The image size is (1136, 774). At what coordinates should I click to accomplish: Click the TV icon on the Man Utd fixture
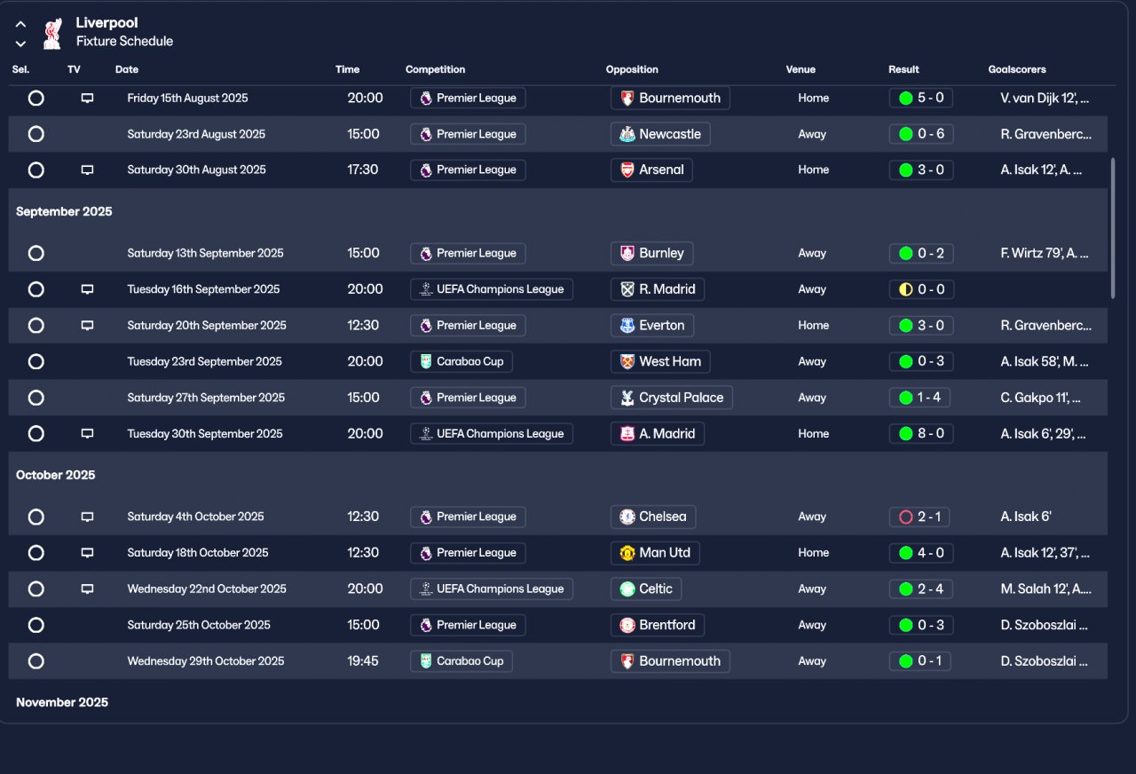tap(87, 553)
